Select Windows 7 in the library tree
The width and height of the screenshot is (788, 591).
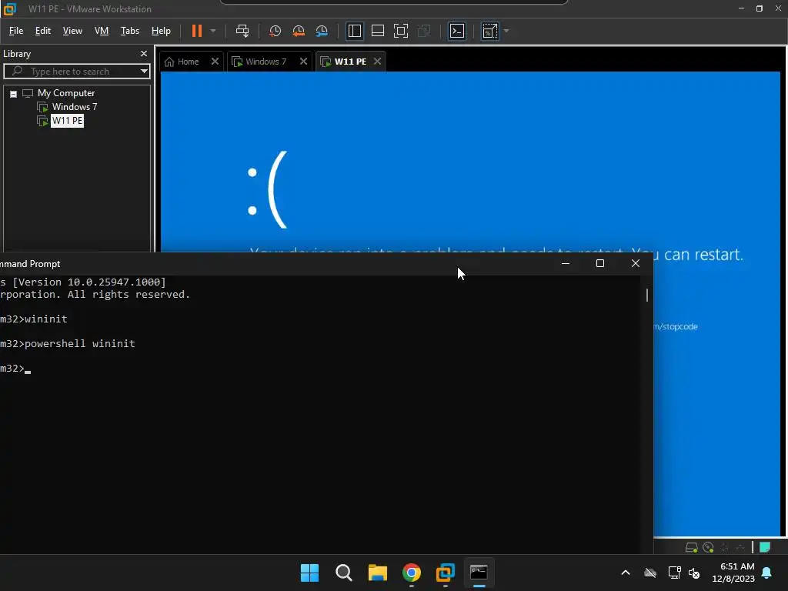75,107
